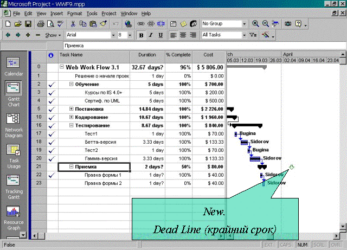Toggle Bold formatting
347x250 pixels.
coord(141,35)
